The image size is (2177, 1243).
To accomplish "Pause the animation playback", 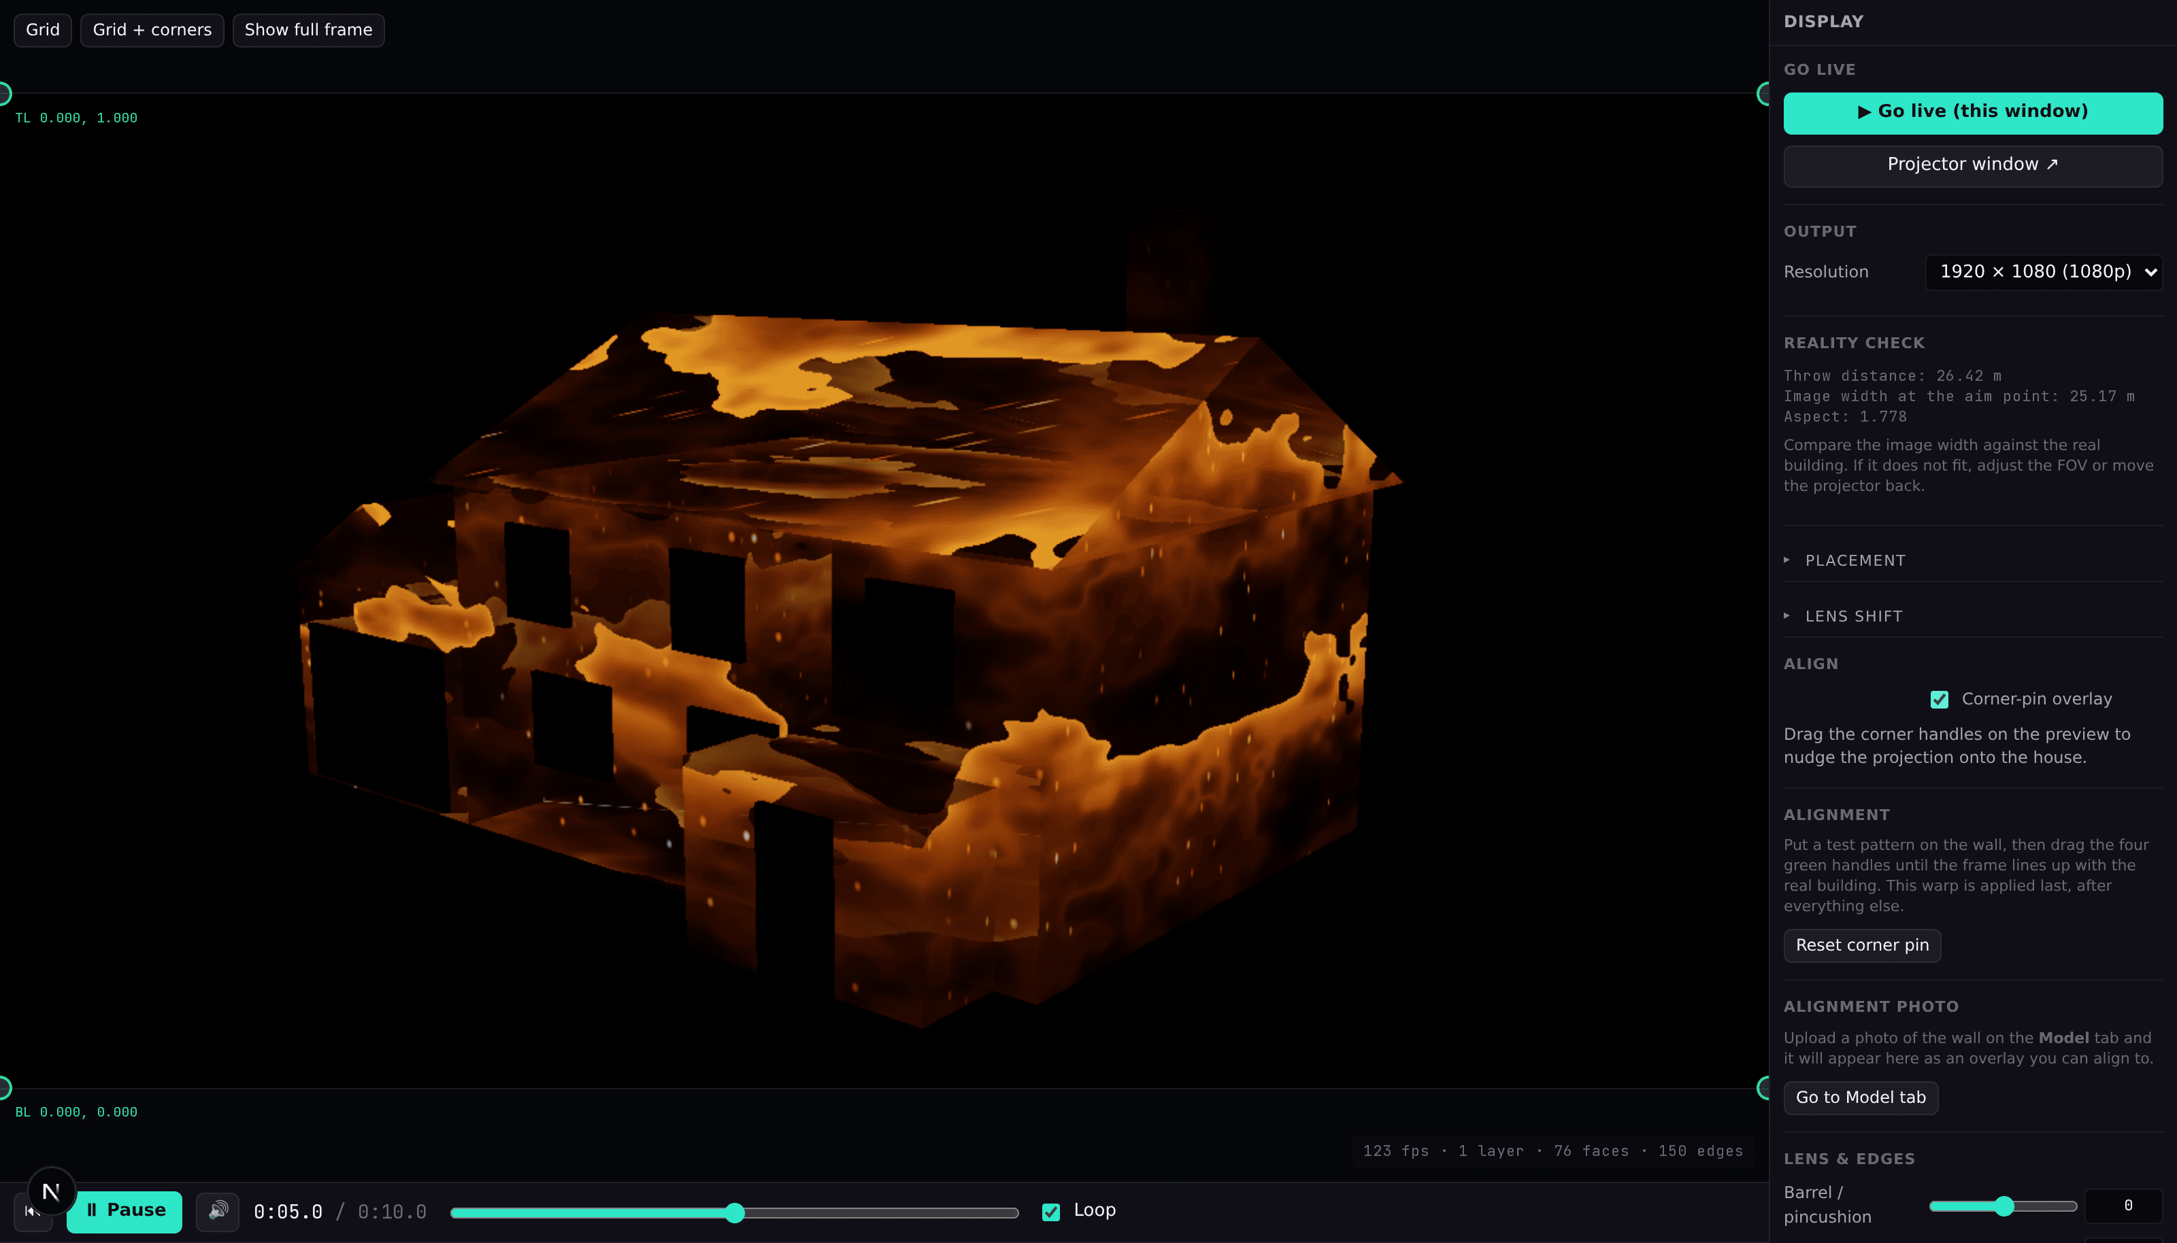I will click(x=124, y=1210).
